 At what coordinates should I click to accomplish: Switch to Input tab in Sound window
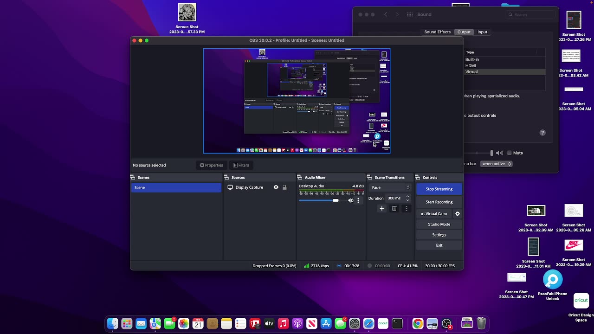(x=483, y=32)
